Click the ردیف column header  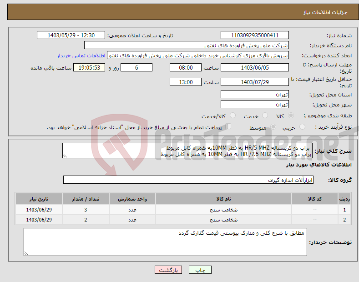tap(344, 199)
